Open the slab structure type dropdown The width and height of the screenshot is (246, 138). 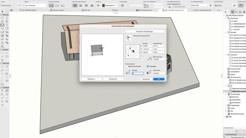coord(98,5)
